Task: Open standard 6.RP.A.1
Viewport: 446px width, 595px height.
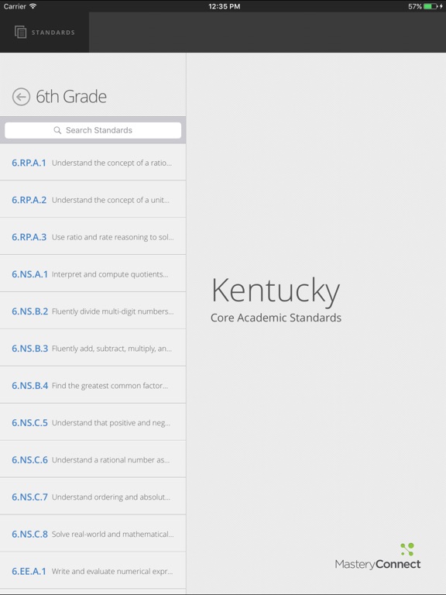Action: tap(93, 163)
